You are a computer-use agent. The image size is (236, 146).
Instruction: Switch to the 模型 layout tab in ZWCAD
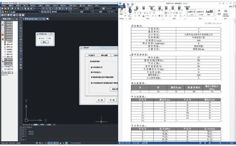click(36, 125)
